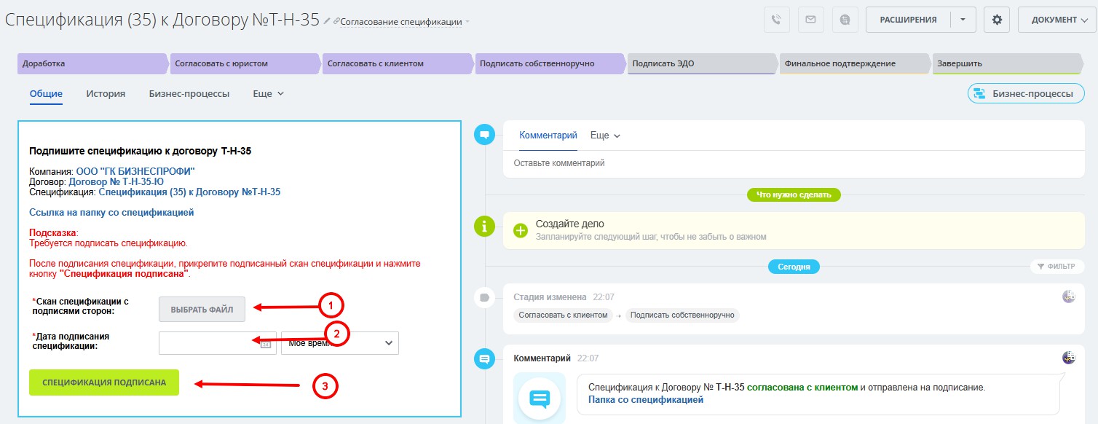Switch to the Общие tab
Screen dimensions: 1098x424
click(46, 94)
